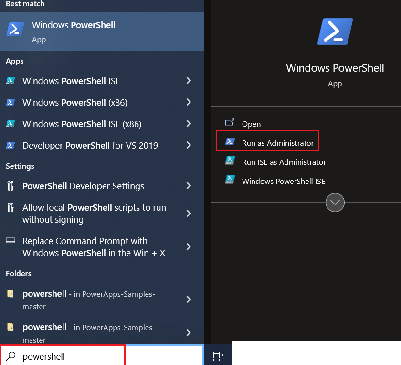Choose Open in the PowerShell actions list
The image size is (401, 365).
click(251, 124)
